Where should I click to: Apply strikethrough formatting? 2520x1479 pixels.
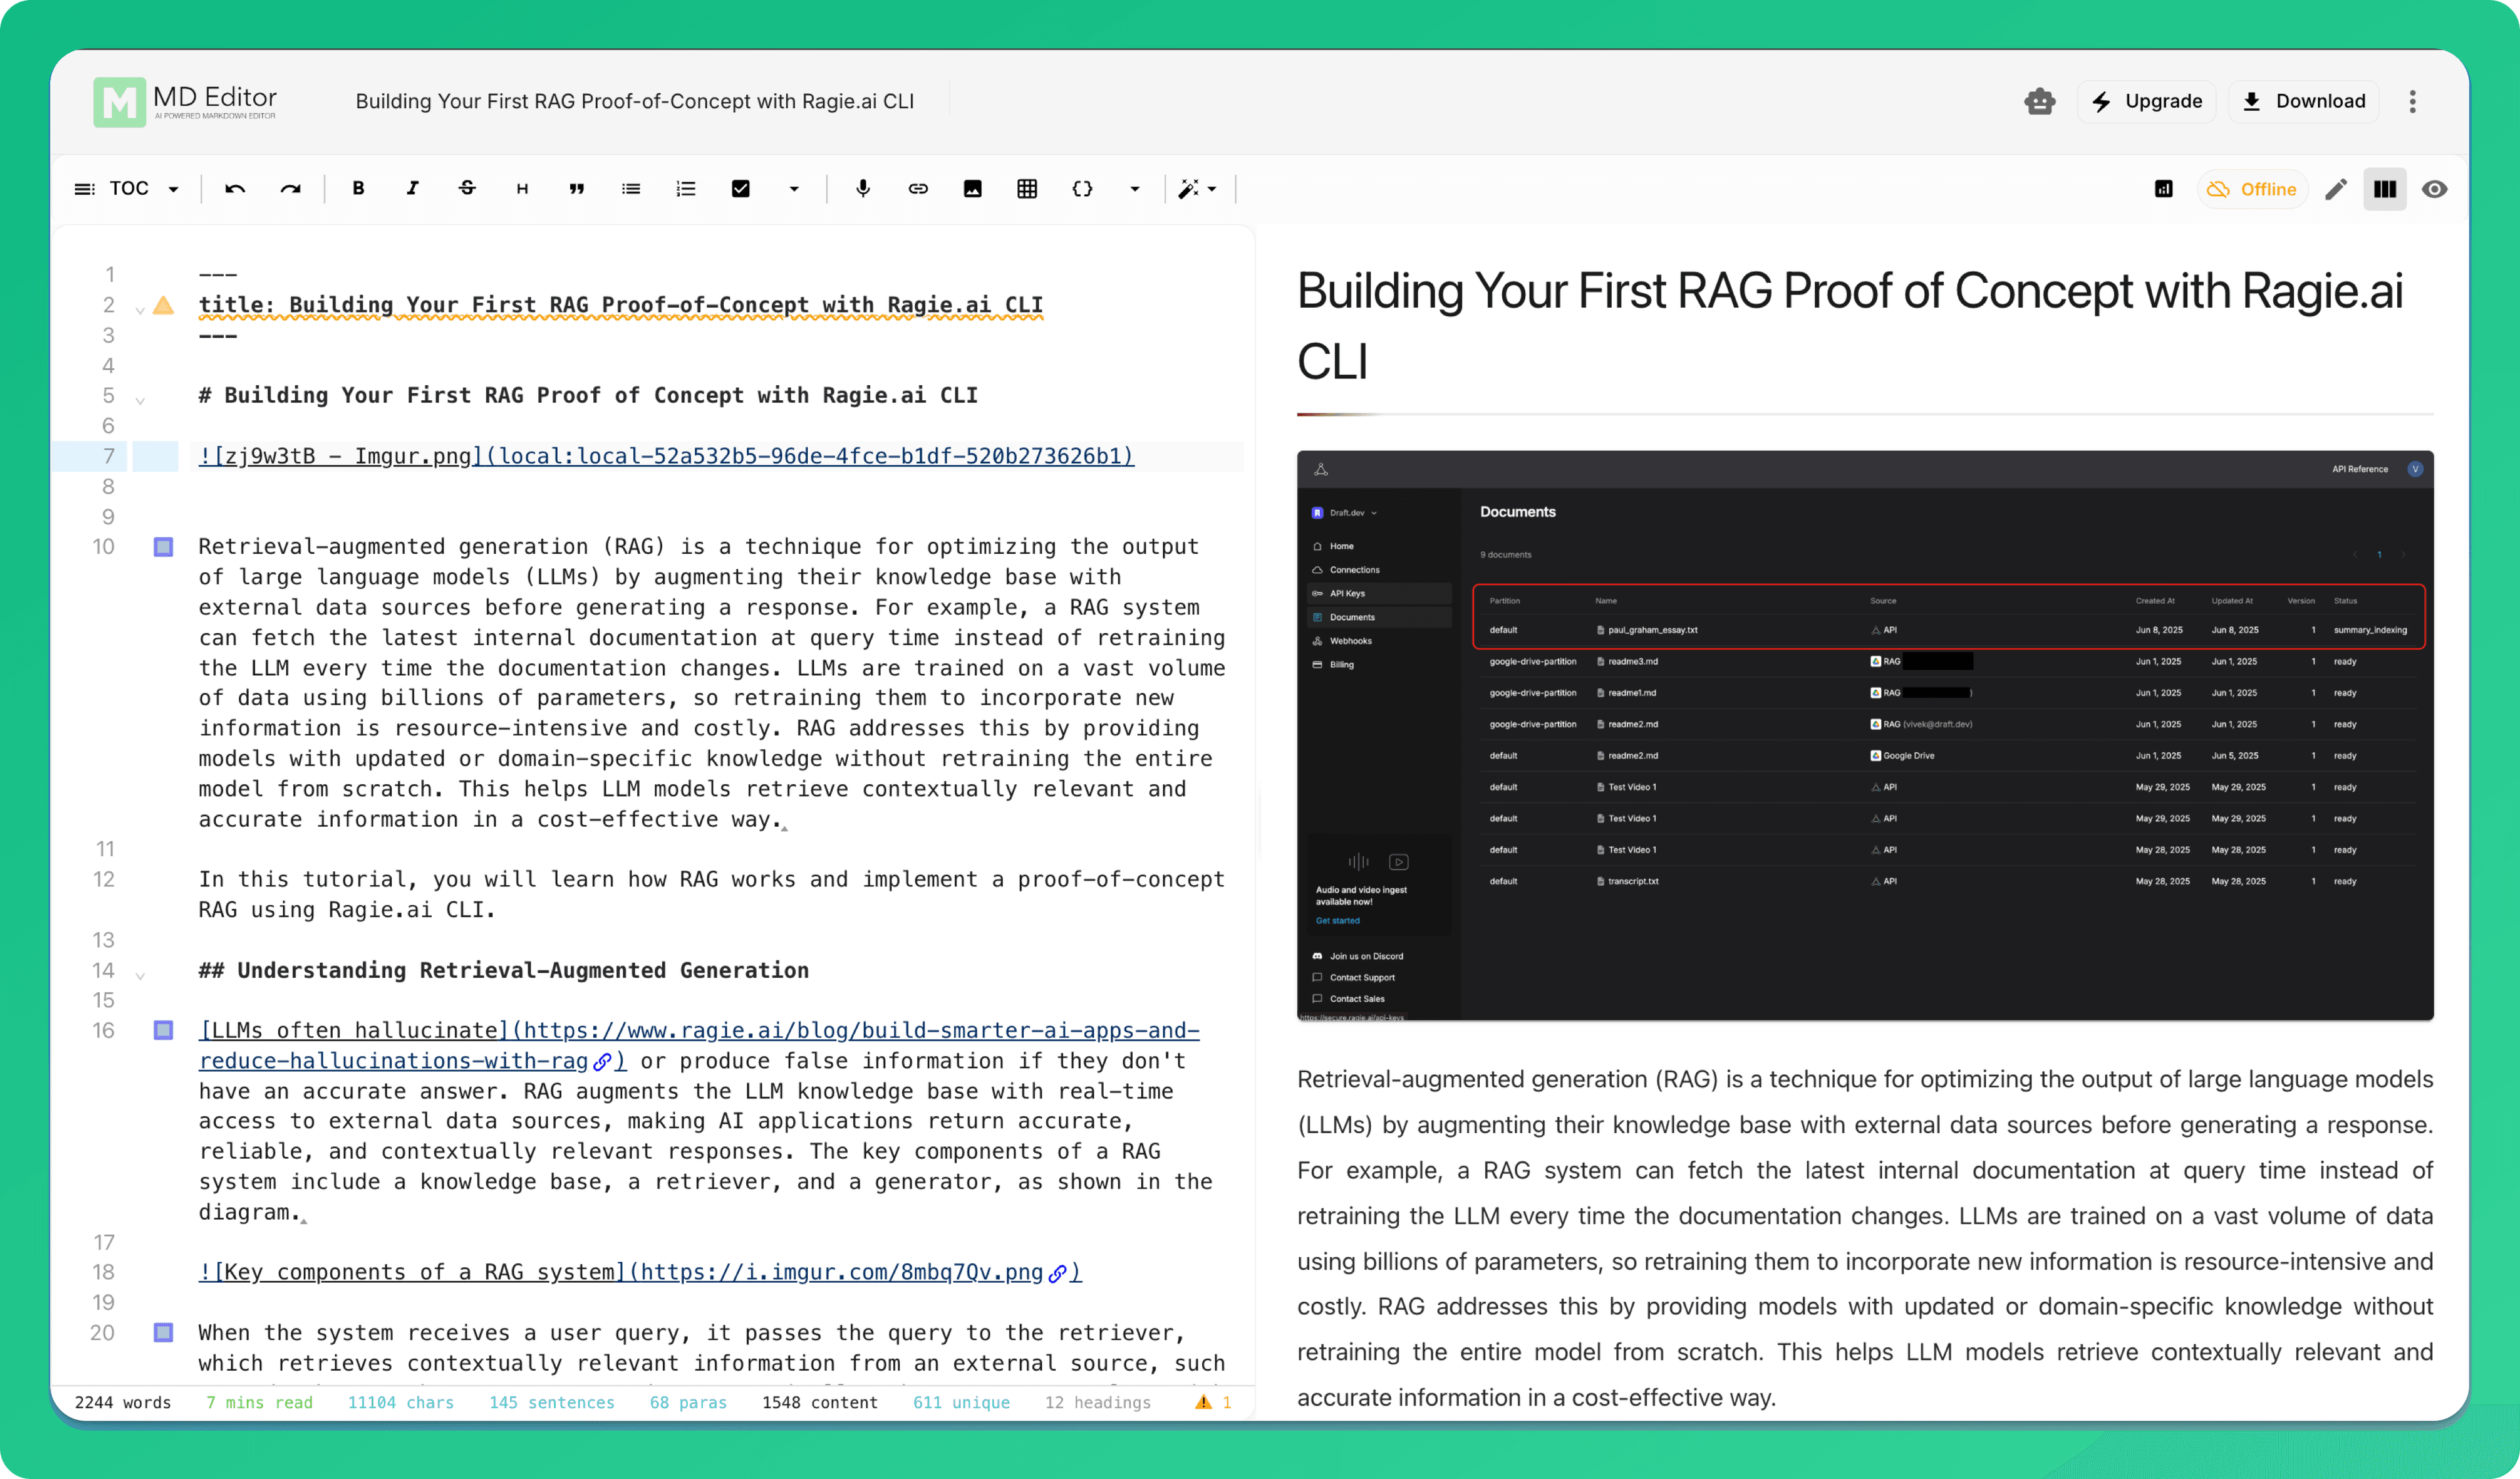(467, 189)
